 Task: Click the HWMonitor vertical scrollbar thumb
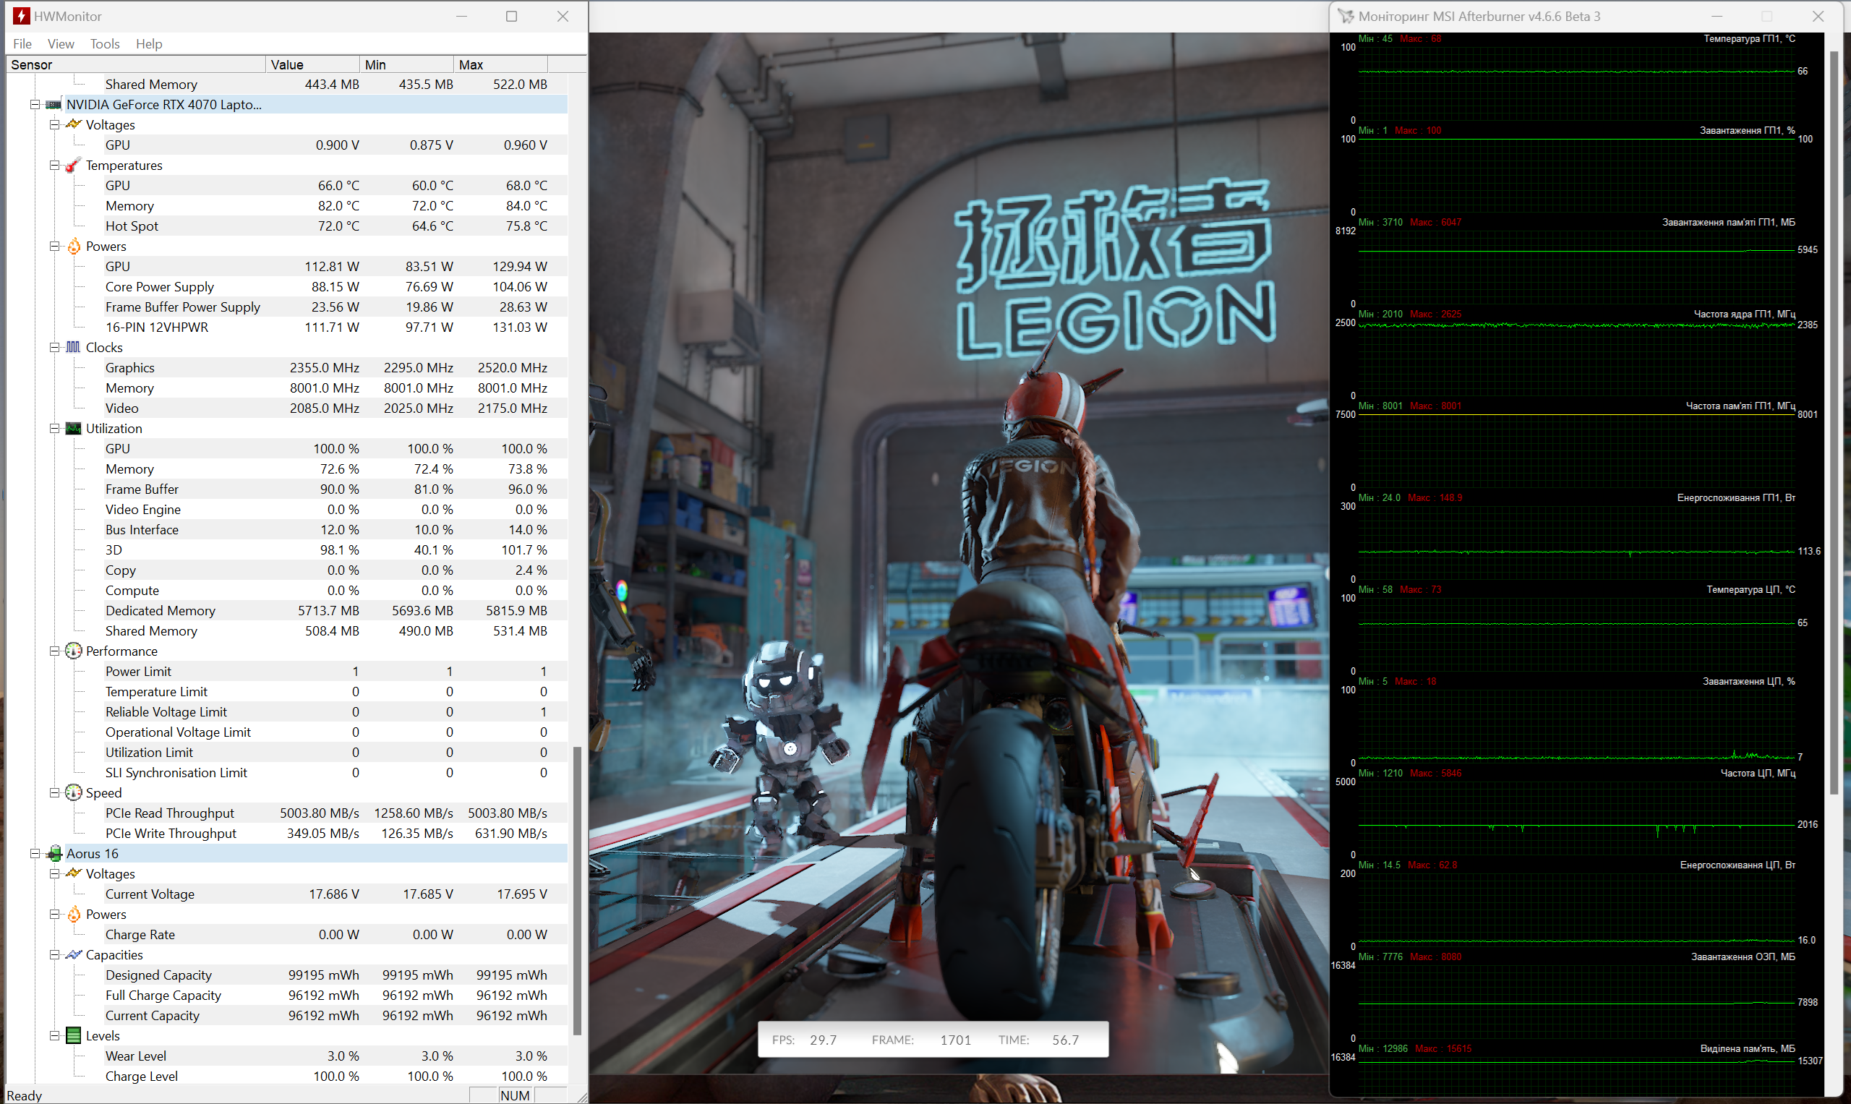[576, 891]
